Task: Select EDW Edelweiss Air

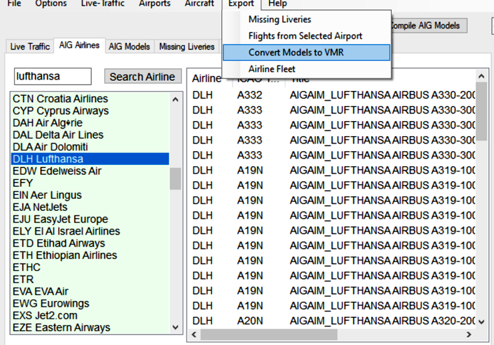Action: 90,171
